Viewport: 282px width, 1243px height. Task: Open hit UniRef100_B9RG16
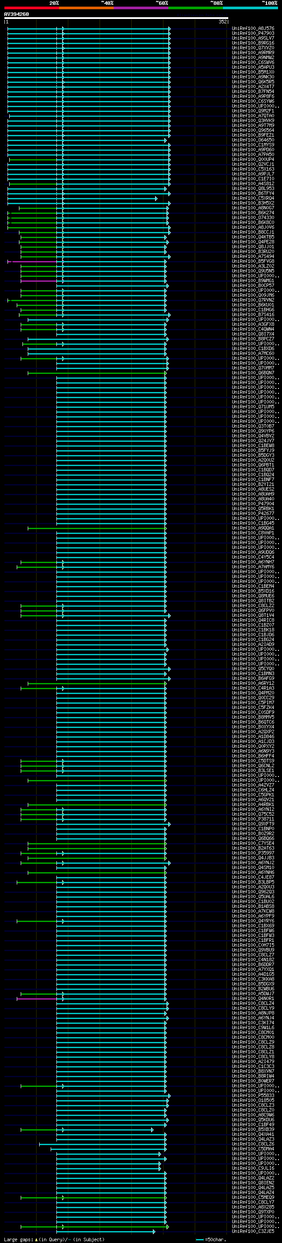click(253, 43)
